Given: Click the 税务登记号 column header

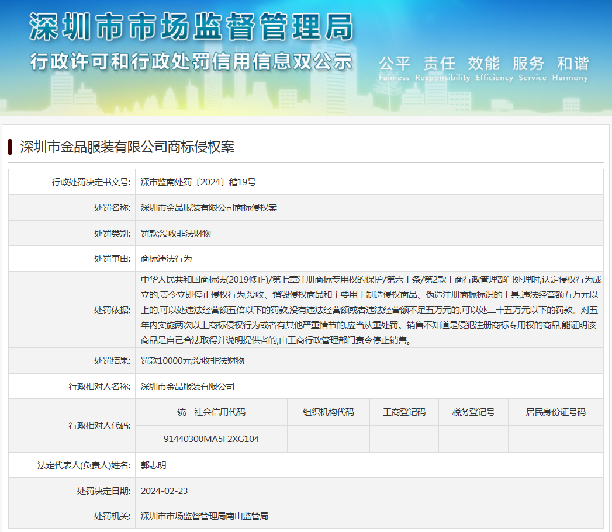Looking at the screenshot, I should (x=473, y=412).
